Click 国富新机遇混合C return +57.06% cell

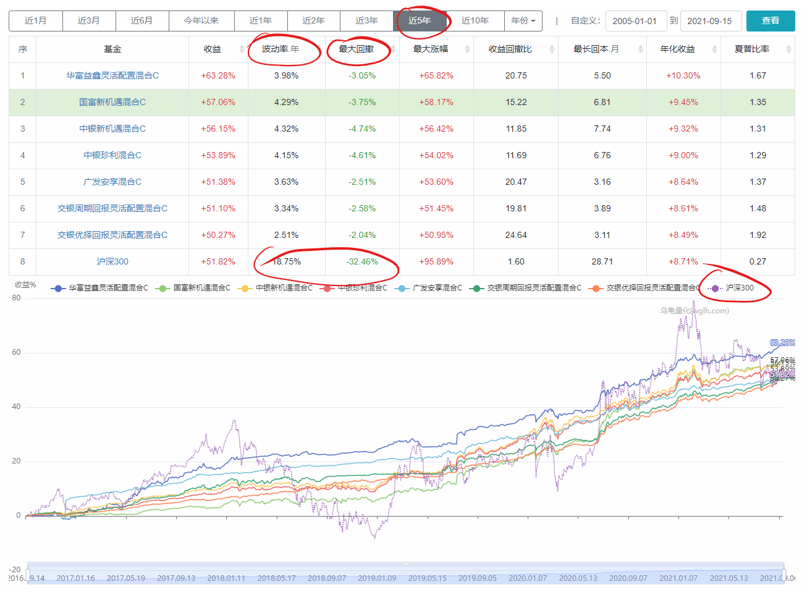[218, 102]
